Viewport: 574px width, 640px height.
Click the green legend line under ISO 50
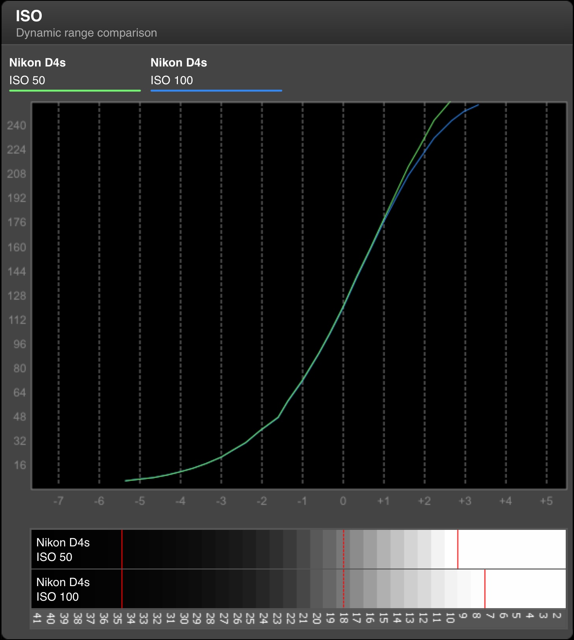pyautogui.click(x=75, y=90)
